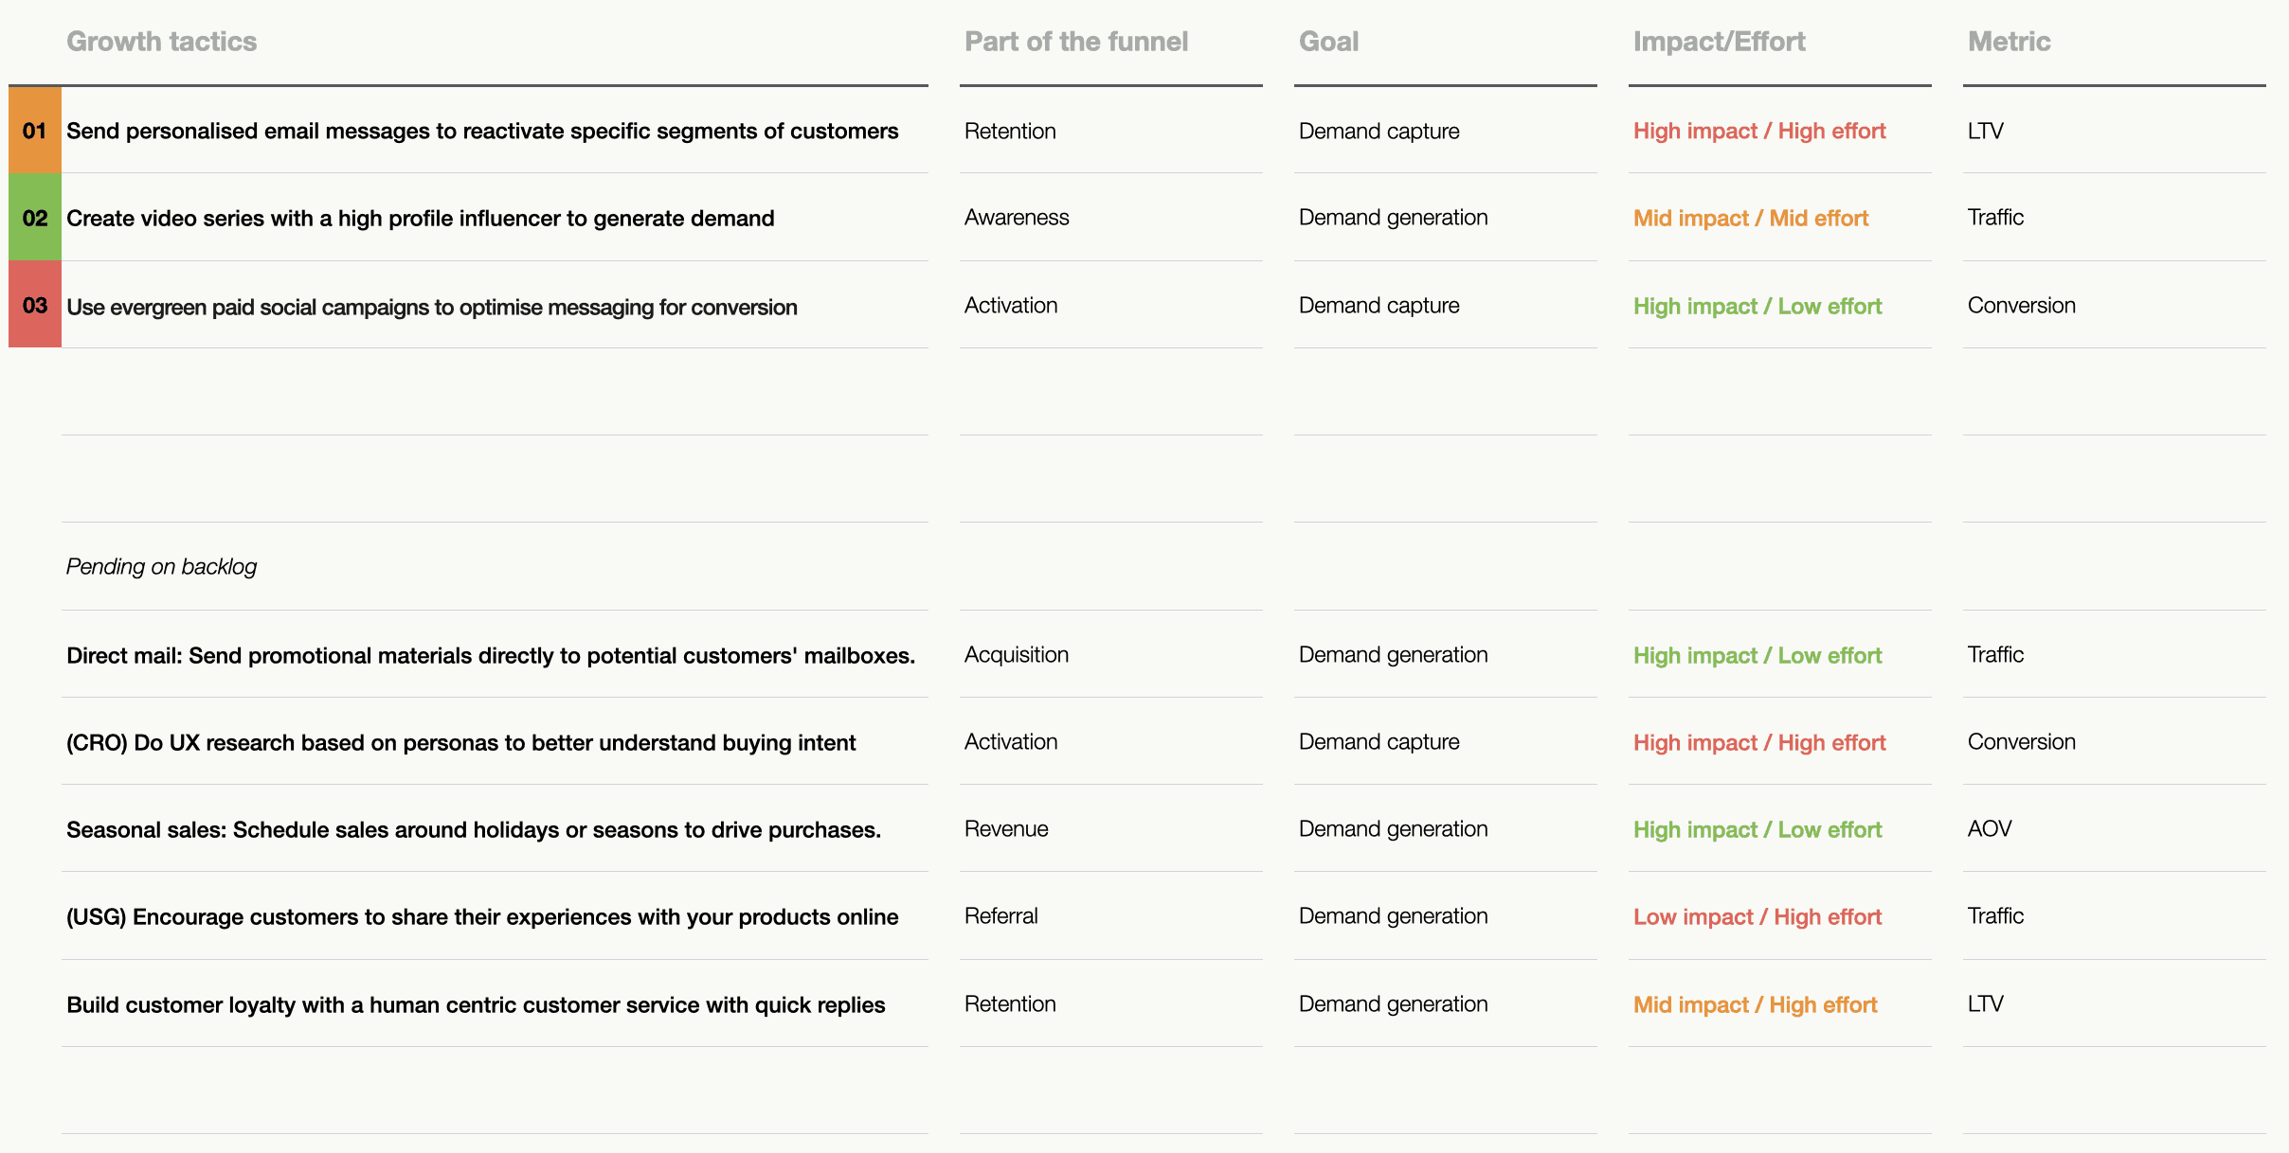The image size is (2289, 1153).
Task: Select the Mid impact / High effort label
Action: pyautogui.click(x=1755, y=1004)
